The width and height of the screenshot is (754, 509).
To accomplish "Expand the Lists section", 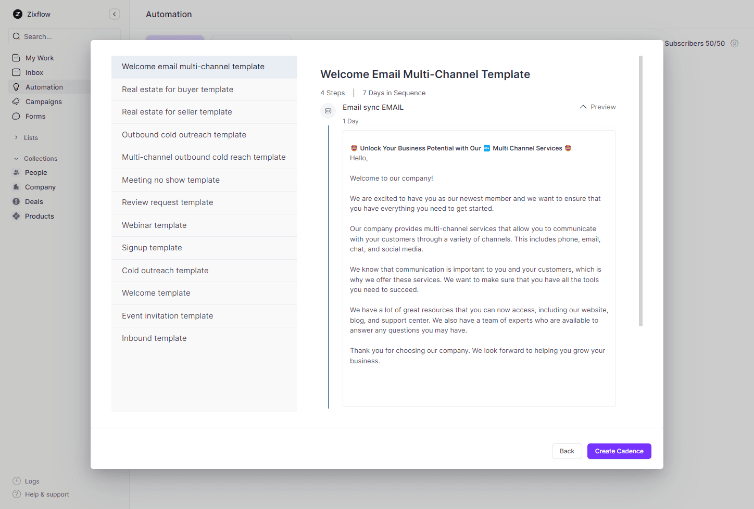I will coord(15,137).
